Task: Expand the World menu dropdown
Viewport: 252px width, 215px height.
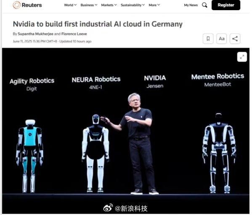Action: (70, 5)
